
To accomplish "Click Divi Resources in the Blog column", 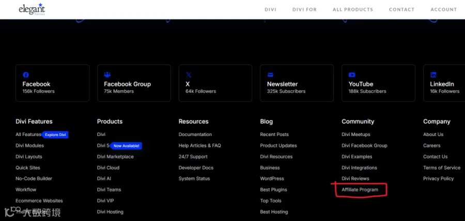I will click(276, 157).
